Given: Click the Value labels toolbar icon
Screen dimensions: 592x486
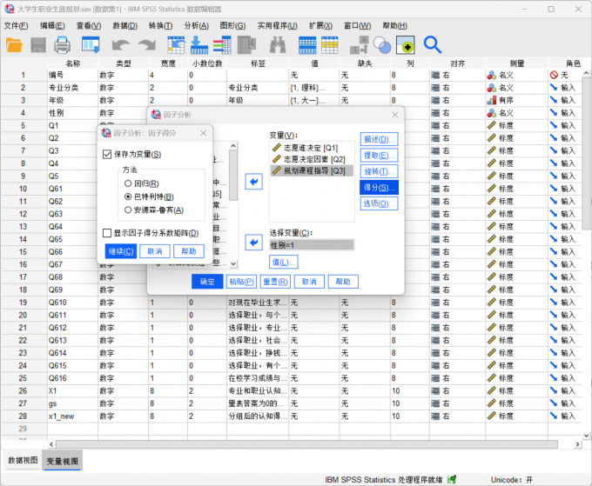Looking at the screenshot, I should (405, 45).
